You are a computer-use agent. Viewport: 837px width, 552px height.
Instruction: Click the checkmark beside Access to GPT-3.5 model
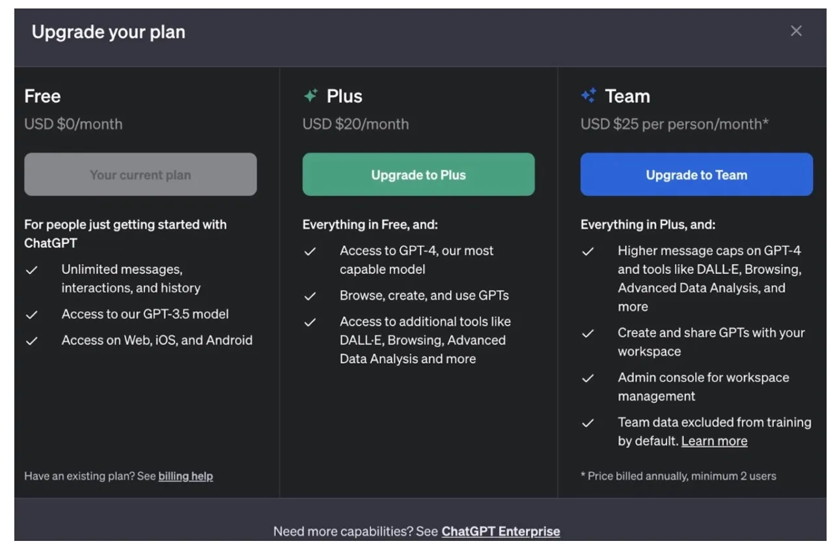pyautogui.click(x=32, y=314)
